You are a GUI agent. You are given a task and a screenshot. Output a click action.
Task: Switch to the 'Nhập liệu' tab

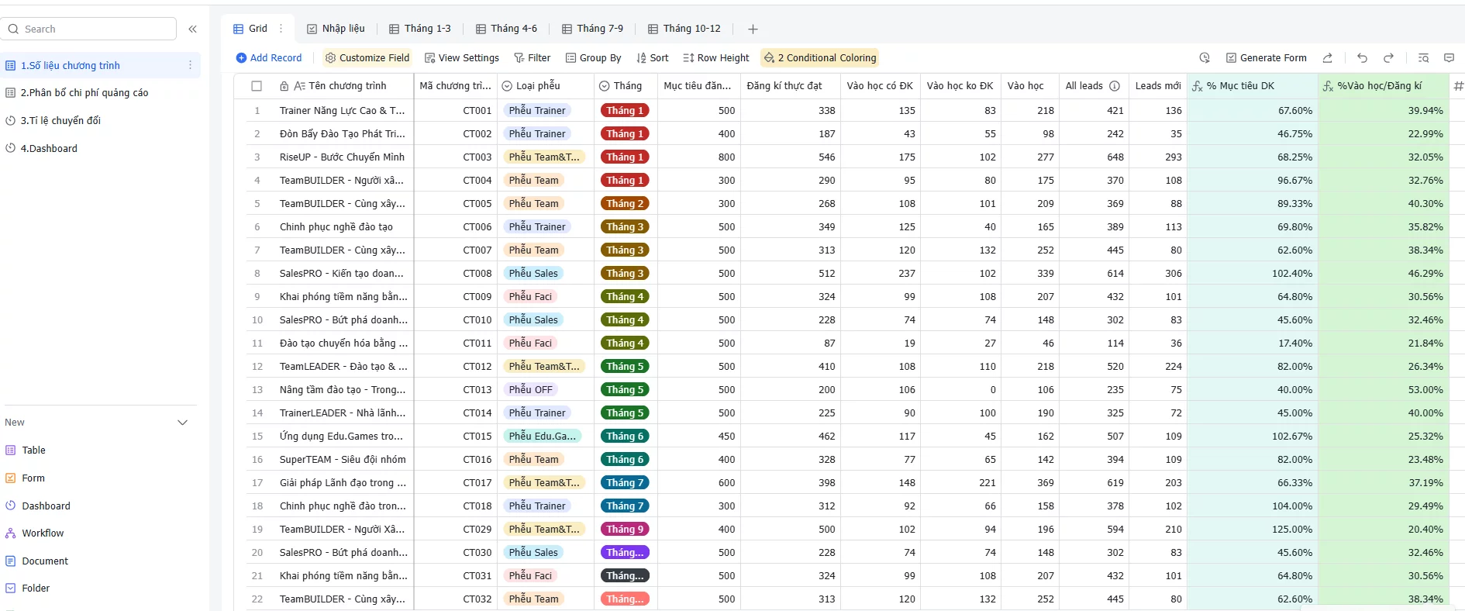pos(336,29)
